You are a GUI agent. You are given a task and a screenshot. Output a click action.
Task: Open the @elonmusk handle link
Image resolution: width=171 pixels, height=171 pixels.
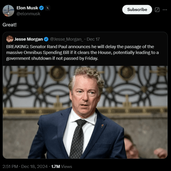[x=28, y=14]
